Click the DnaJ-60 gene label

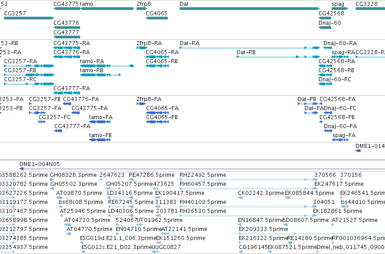click(x=330, y=23)
